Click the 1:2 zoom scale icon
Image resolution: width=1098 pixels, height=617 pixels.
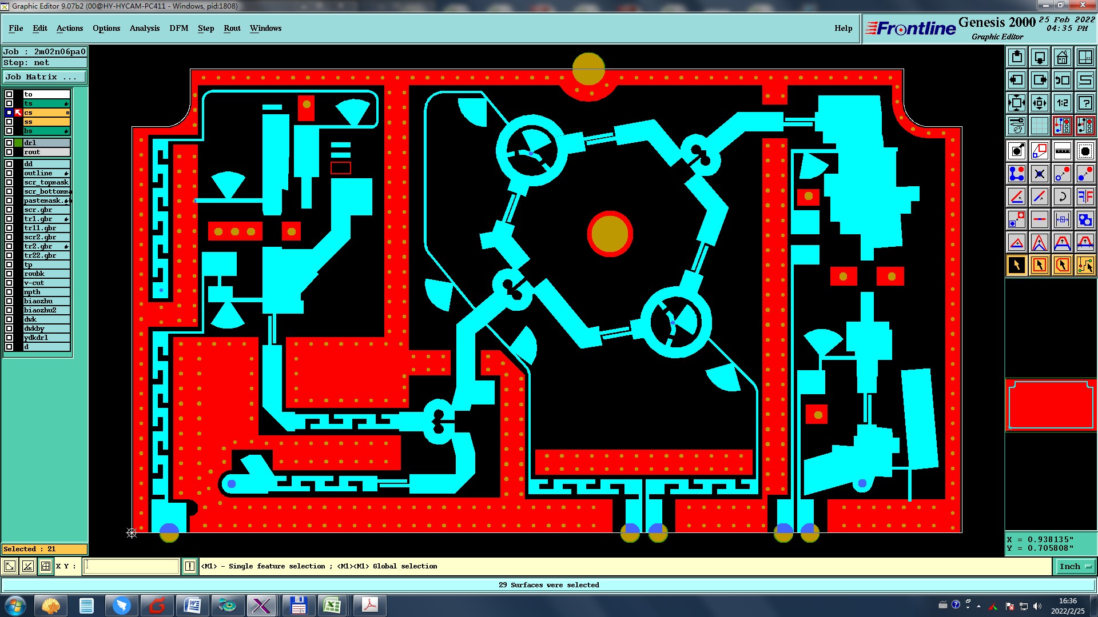tap(1062, 103)
